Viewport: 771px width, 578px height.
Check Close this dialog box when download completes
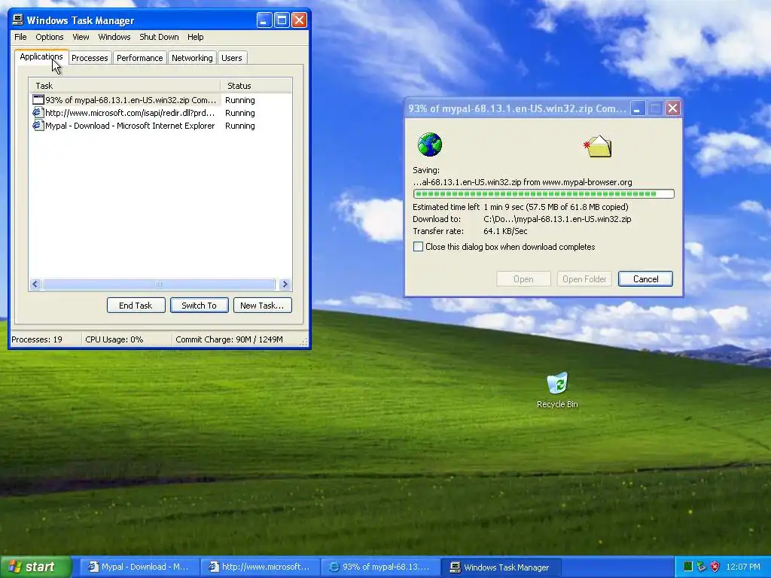click(418, 247)
